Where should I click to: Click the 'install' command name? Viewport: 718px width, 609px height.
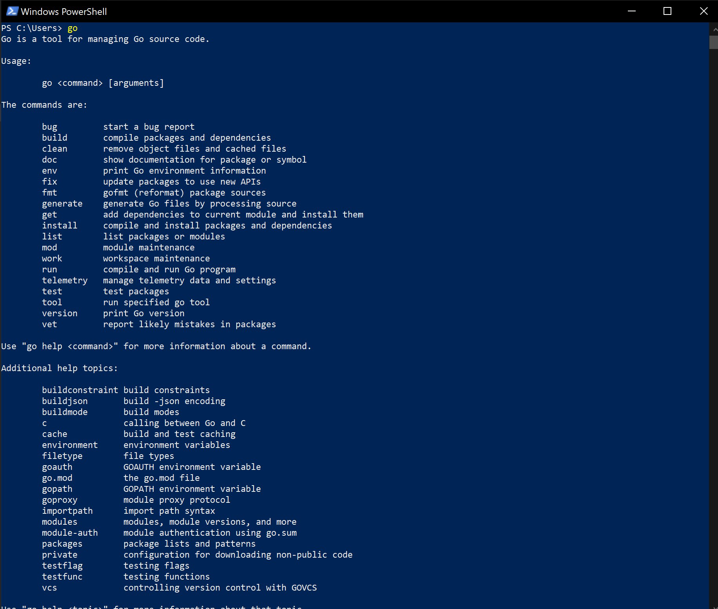(x=60, y=226)
